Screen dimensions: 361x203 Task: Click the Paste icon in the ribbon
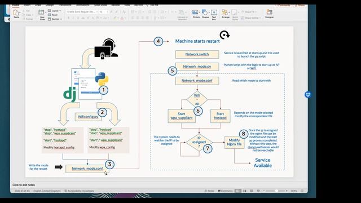pyautogui.click(x=16, y=12)
